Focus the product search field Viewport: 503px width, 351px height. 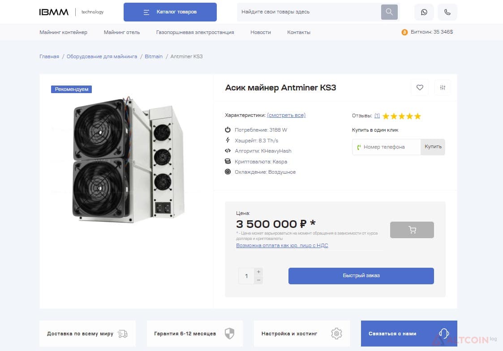(x=309, y=12)
